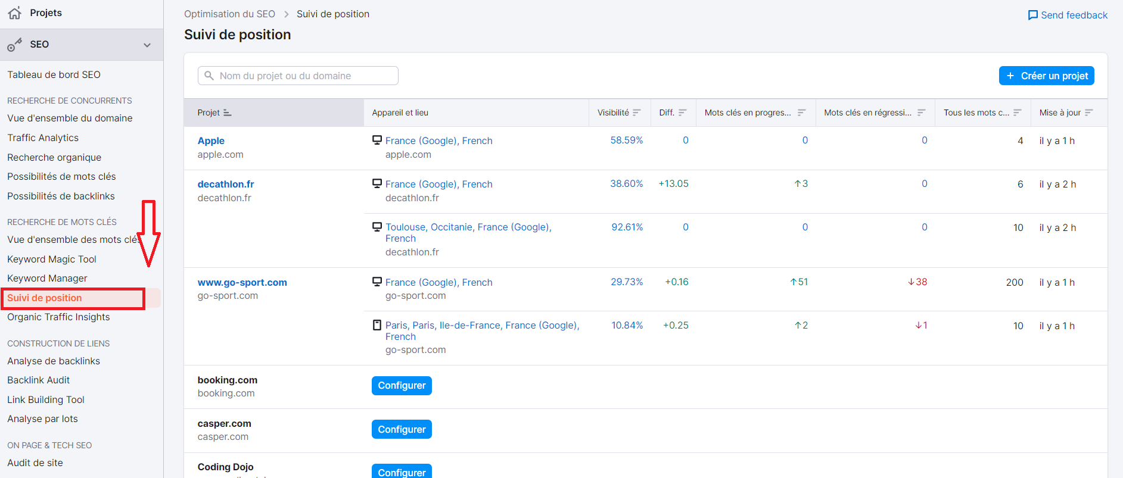Open Apple's France (Google), French campaign
This screenshot has height=478, width=1123.
pyautogui.click(x=439, y=140)
